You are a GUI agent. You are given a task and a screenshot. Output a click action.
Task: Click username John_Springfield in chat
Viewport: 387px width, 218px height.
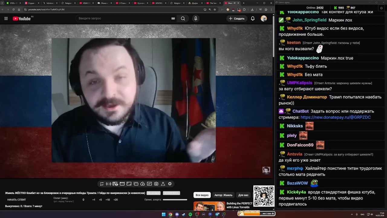tap(309, 20)
